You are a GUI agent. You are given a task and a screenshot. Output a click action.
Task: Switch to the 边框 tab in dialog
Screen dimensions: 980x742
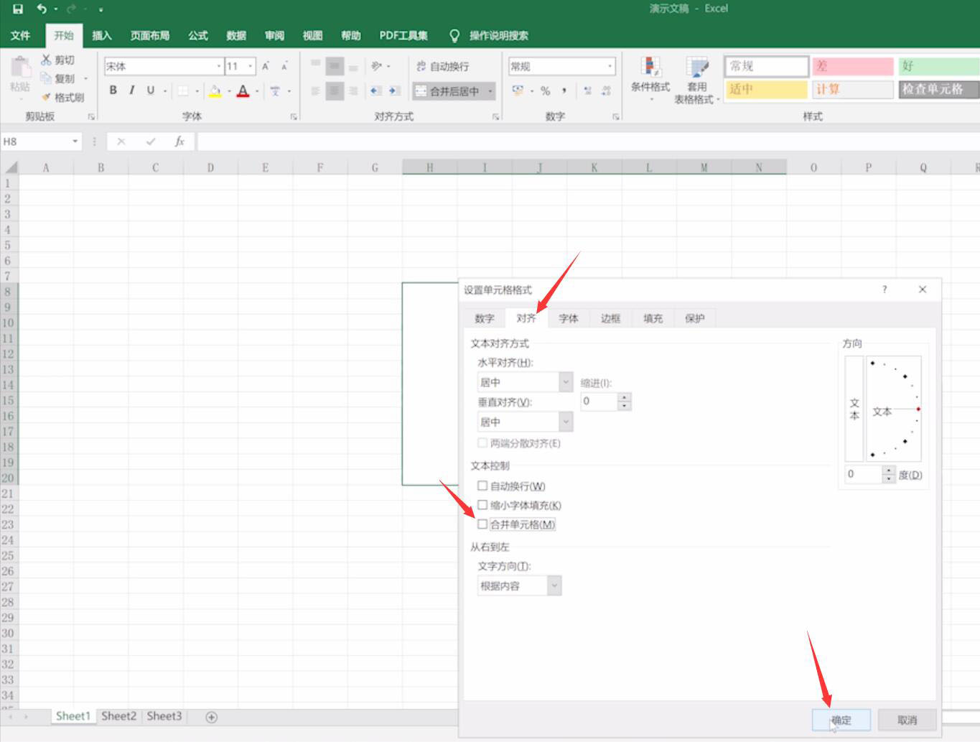pyautogui.click(x=610, y=318)
